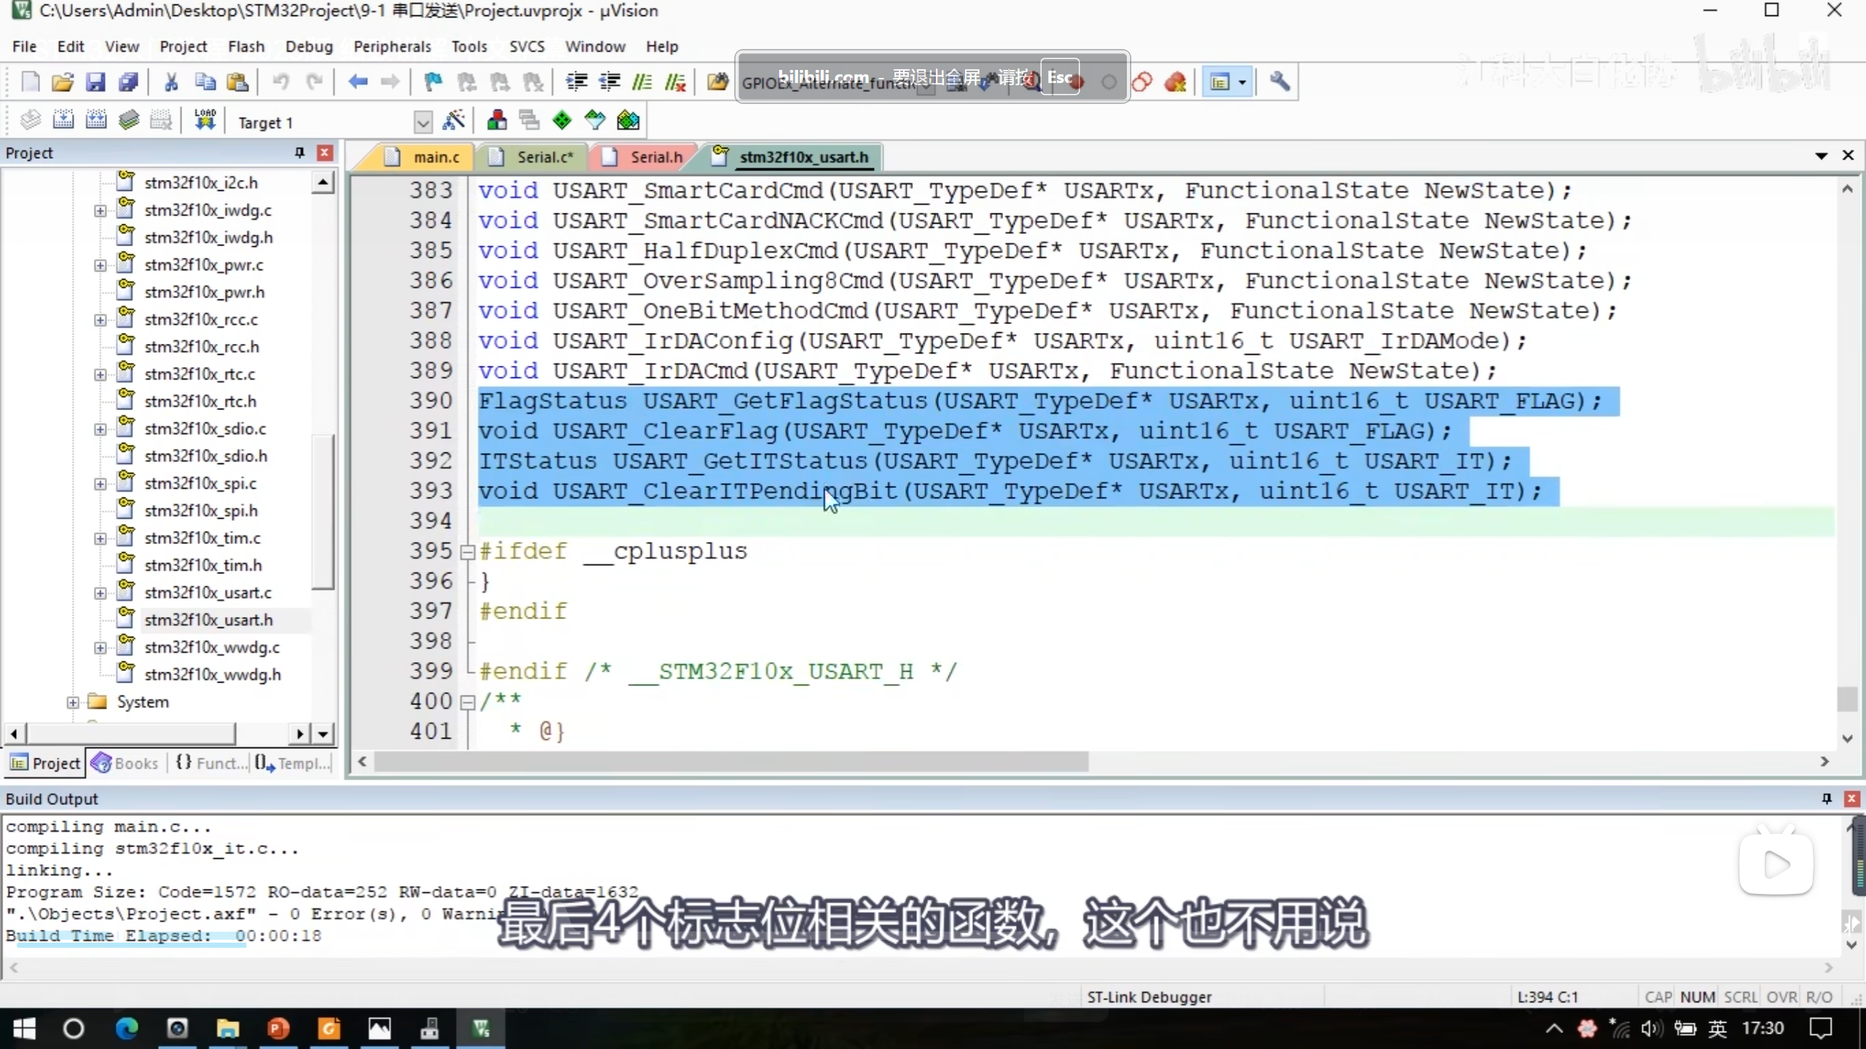Click the Download LOAD icon
1866x1049 pixels.
[x=205, y=120]
